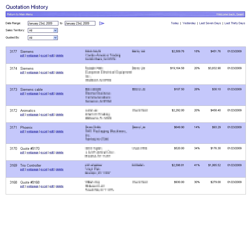Show quotes from Yesterday
Viewport: 250px width, 234px height.
[189, 23]
